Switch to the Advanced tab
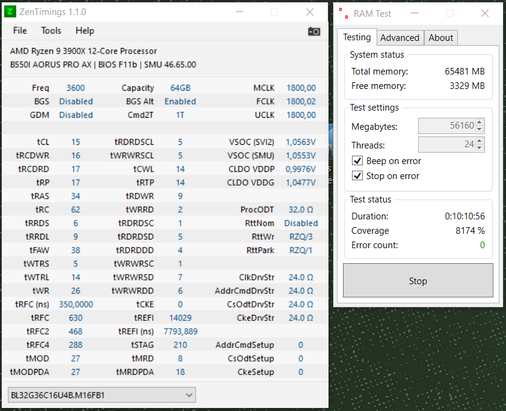 (x=400, y=38)
